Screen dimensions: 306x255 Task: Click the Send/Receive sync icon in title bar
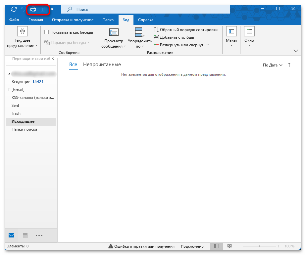[x=14, y=9]
